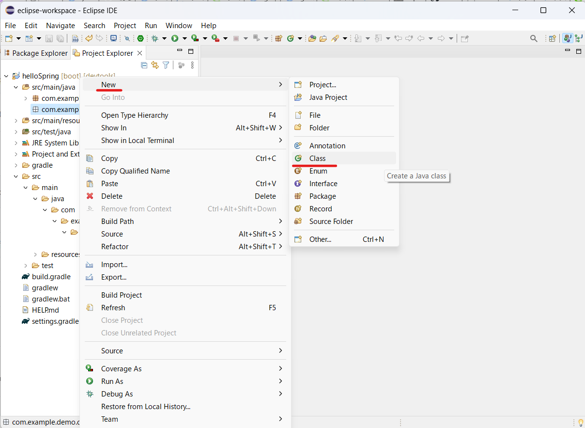Image resolution: width=585 pixels, height=428 pixels.
Task: Click the build.gradle file in the tree
Action: click(51, 276)
